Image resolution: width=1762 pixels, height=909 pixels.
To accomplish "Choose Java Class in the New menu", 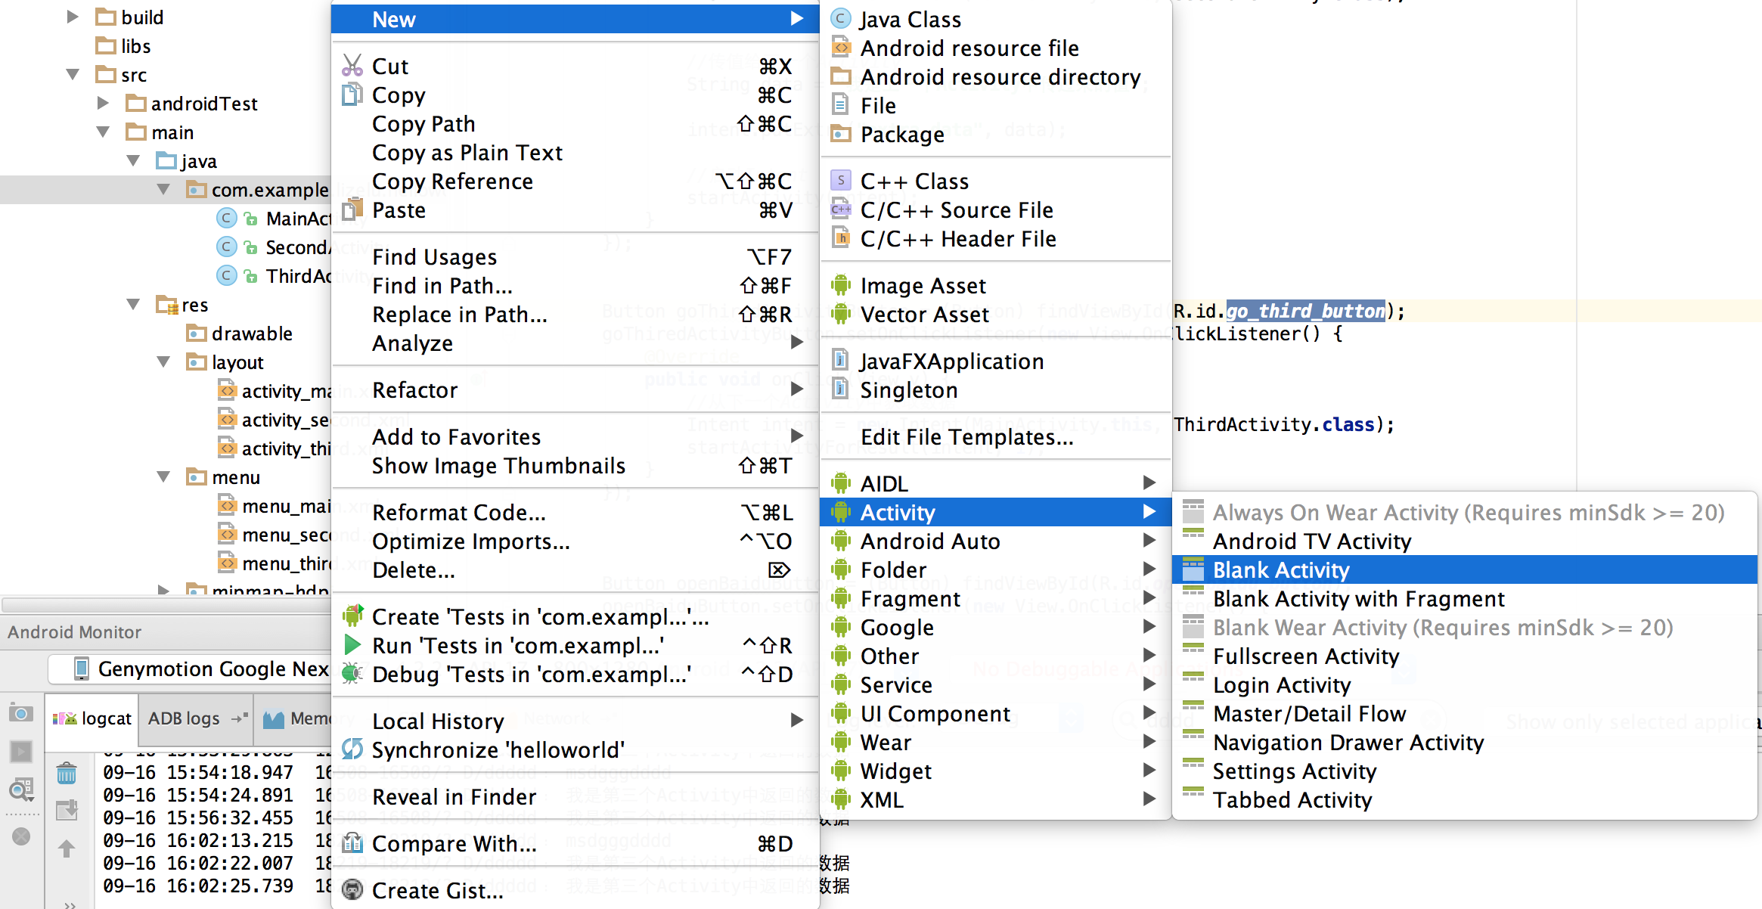I will (x=910, y=20).
